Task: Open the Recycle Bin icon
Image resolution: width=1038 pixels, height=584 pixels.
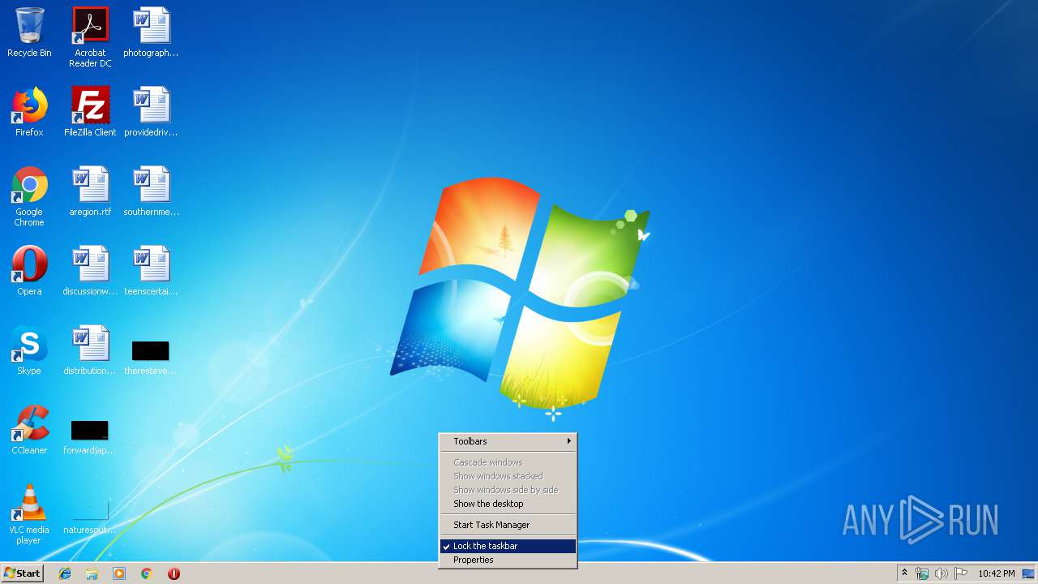Action: click(x=29, y=32)
